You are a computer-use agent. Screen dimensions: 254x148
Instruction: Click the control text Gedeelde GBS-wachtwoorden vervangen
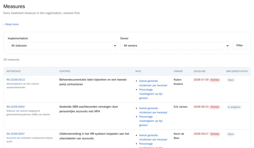pyautogui.click(x=89, y=109)
